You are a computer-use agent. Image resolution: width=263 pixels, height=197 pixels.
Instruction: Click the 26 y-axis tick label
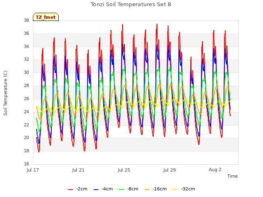26,98
